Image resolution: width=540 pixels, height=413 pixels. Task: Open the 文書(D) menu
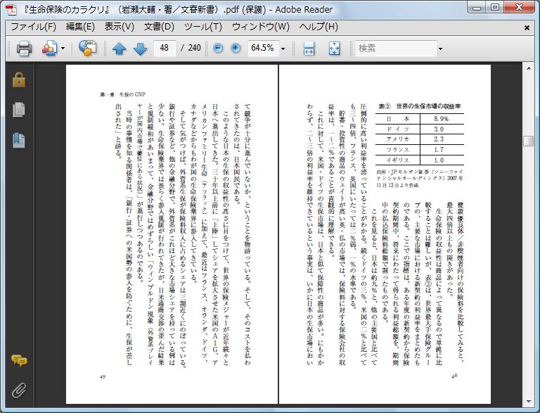pos(159,27)
